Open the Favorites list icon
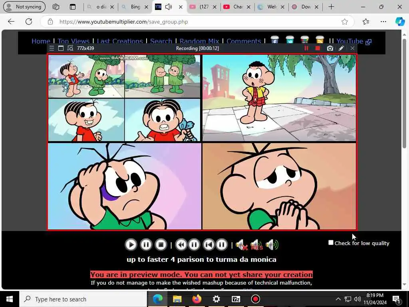 [x=366, y=22]
